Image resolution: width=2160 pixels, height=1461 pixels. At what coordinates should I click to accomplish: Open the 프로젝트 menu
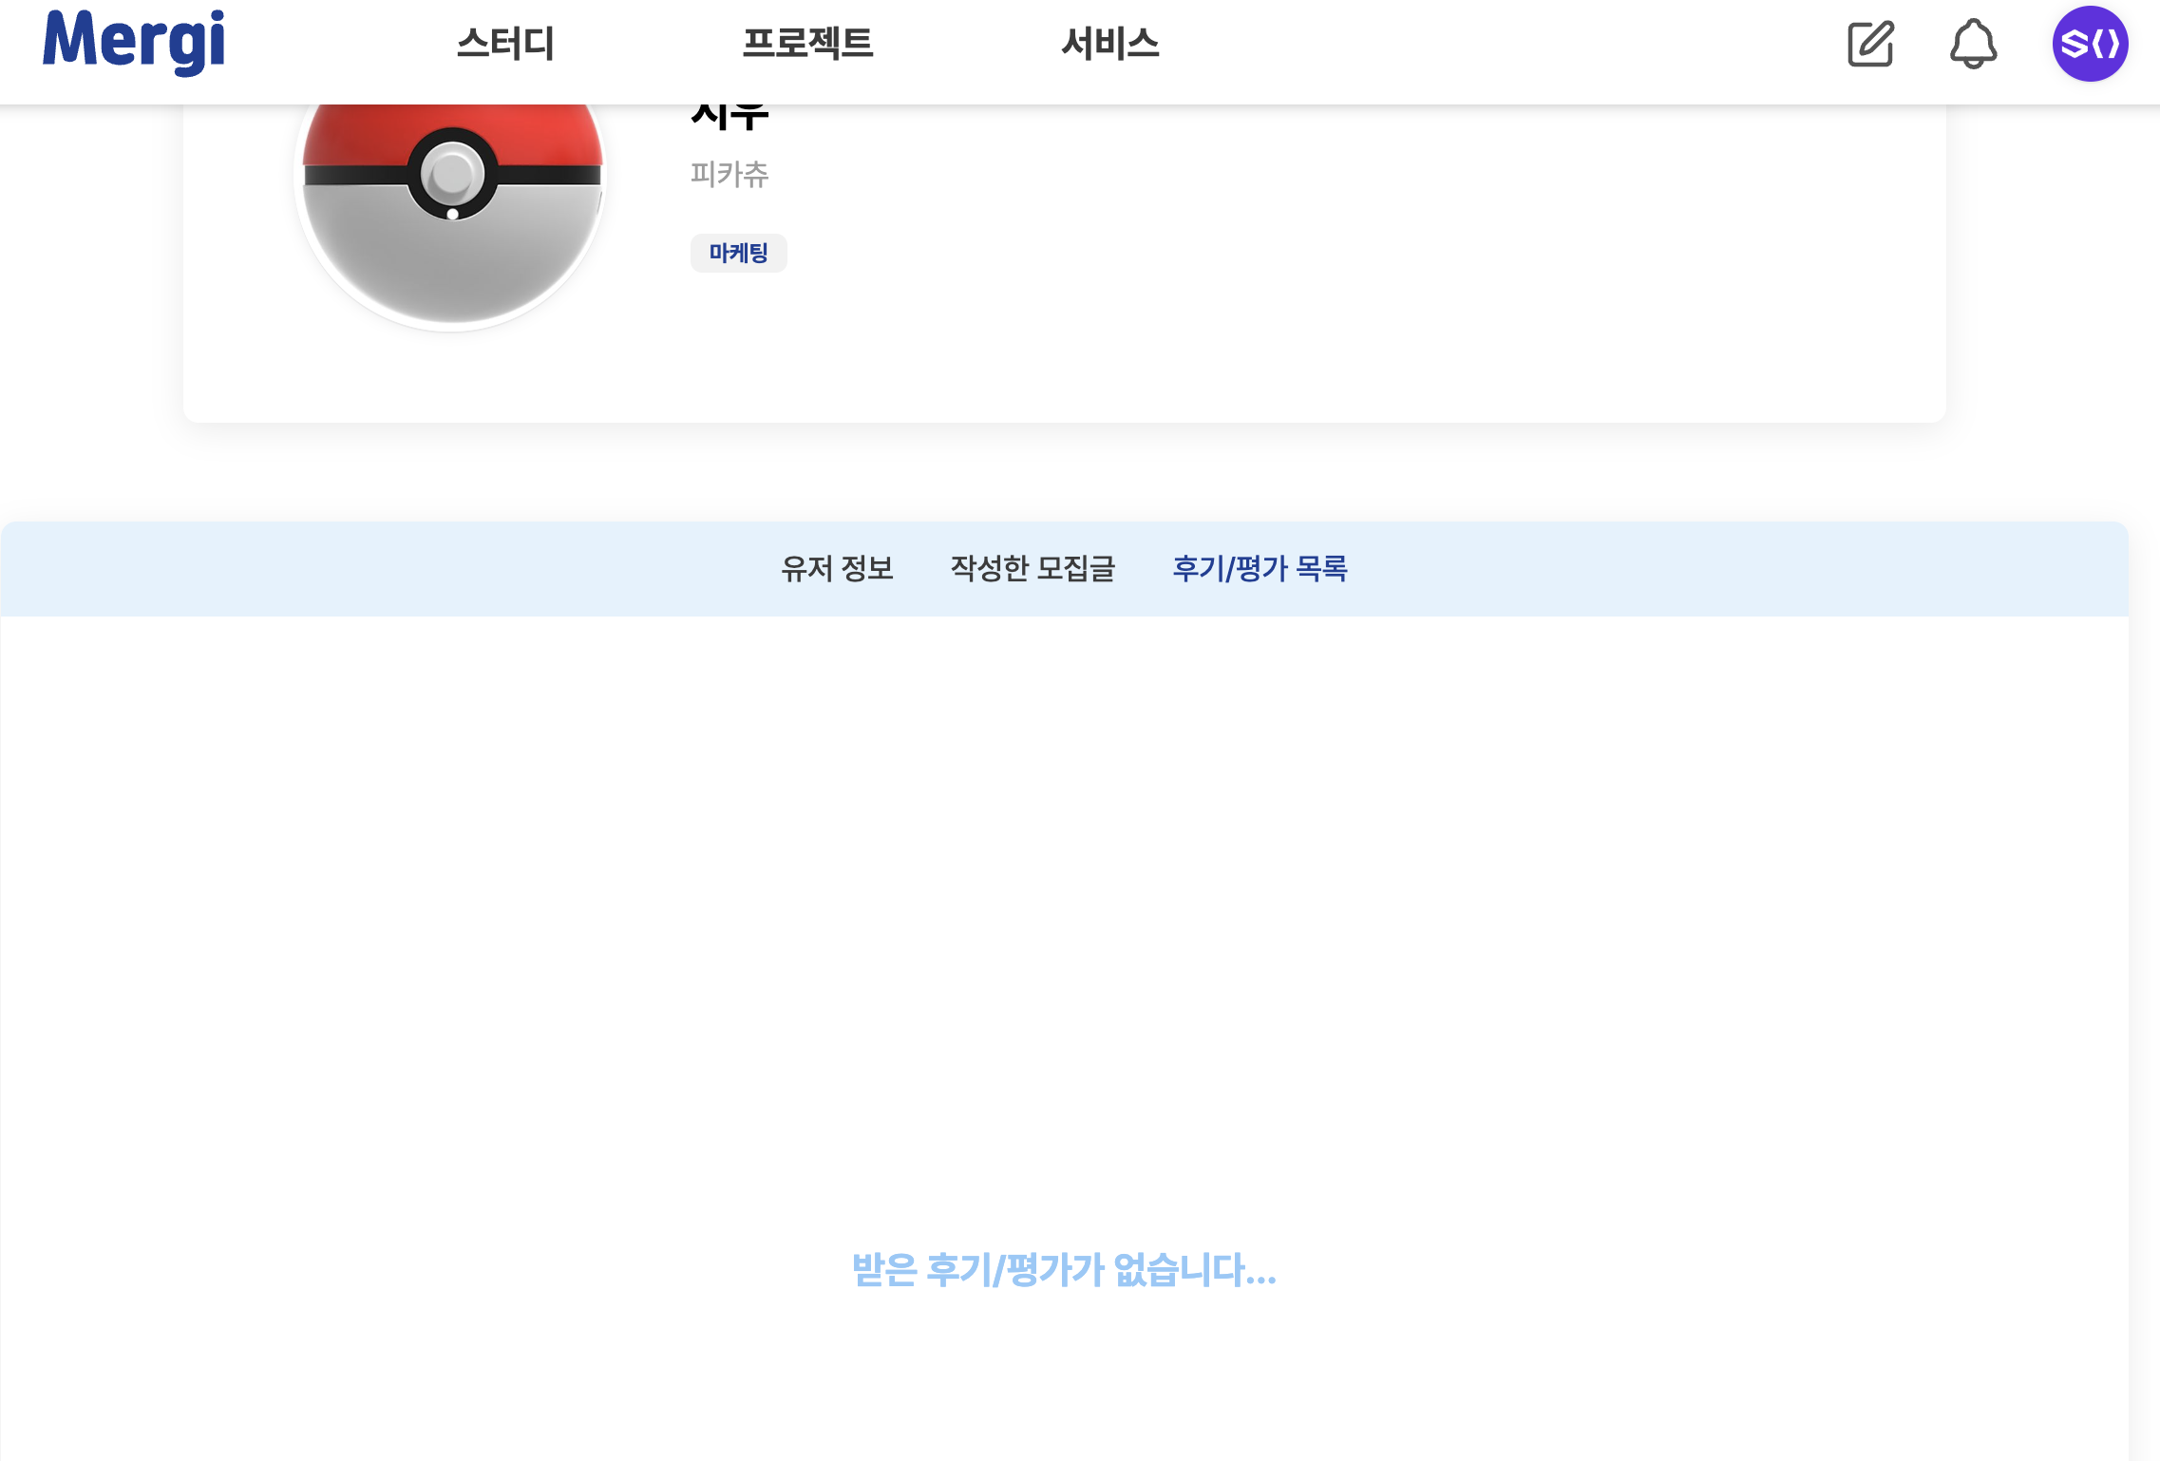coord(807,44)
